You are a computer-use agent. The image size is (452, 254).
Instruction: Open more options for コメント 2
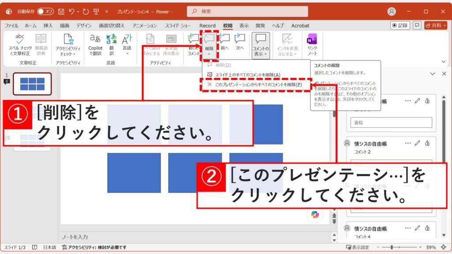[407, 143]
